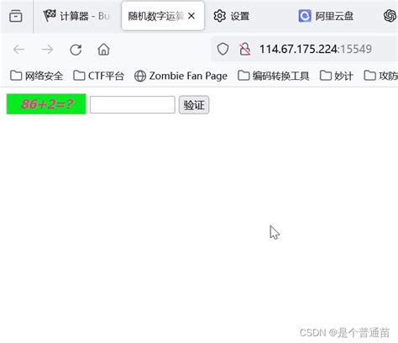Show the insecure connection padlock info

point(245,50)
